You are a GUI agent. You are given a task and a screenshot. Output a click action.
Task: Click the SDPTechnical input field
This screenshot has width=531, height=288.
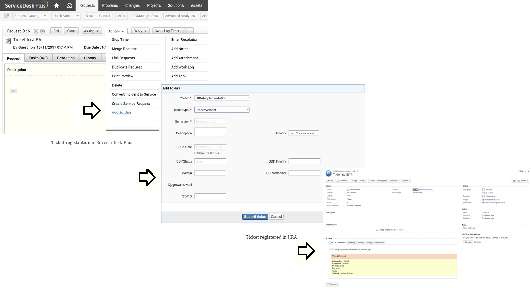pyautogui.click(x=304, y=173)
